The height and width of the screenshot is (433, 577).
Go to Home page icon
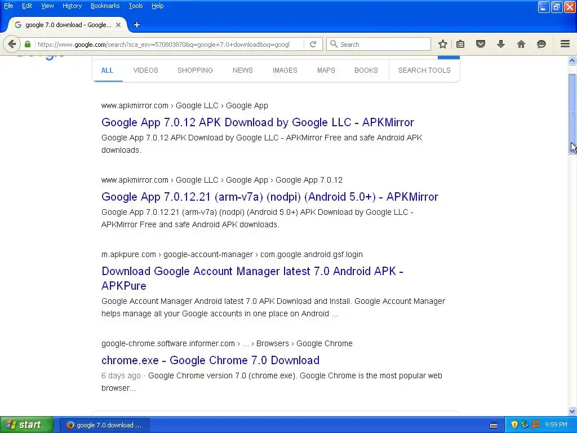(x=521, y=44)
